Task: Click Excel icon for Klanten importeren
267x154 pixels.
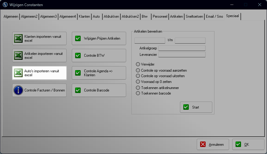Action: point(19,38)
